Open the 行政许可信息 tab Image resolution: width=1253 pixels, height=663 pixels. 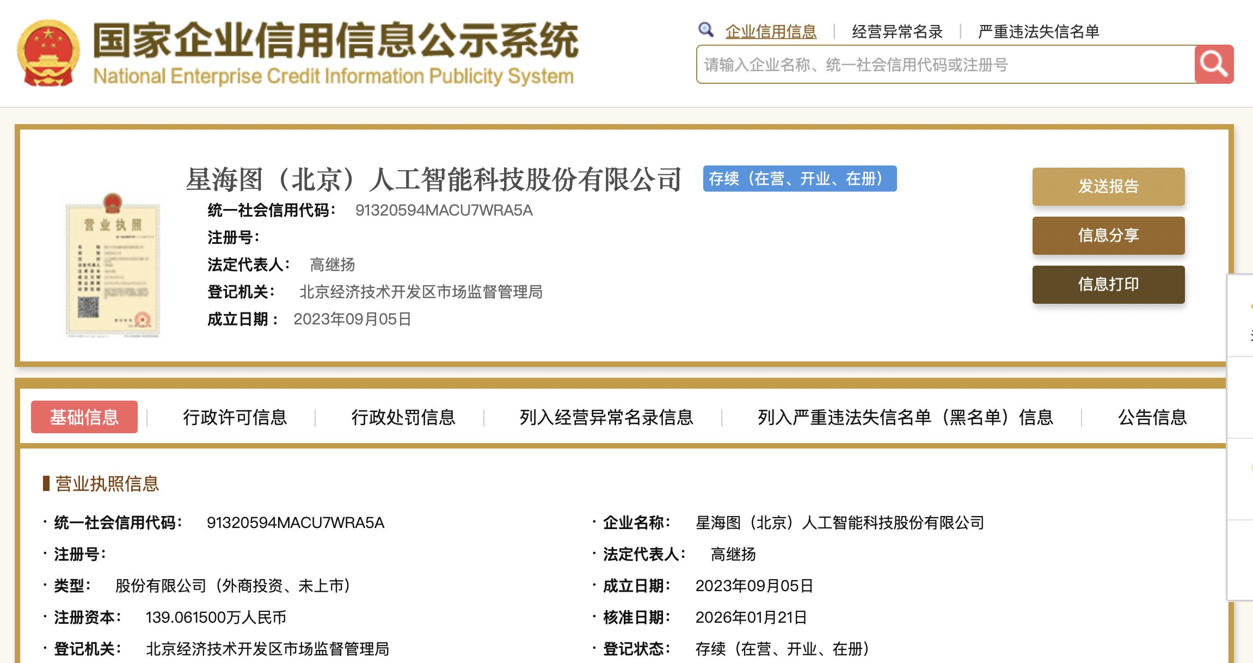tap(235, 417)
